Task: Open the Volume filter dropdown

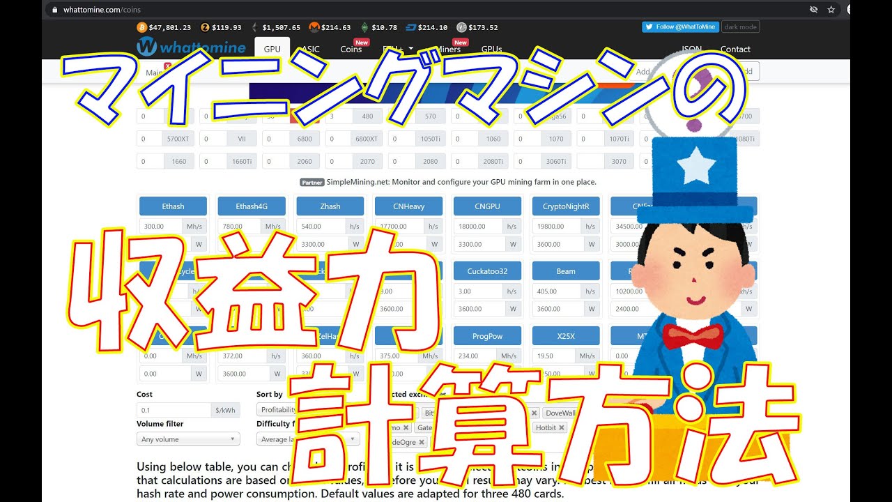Action: 188,439
